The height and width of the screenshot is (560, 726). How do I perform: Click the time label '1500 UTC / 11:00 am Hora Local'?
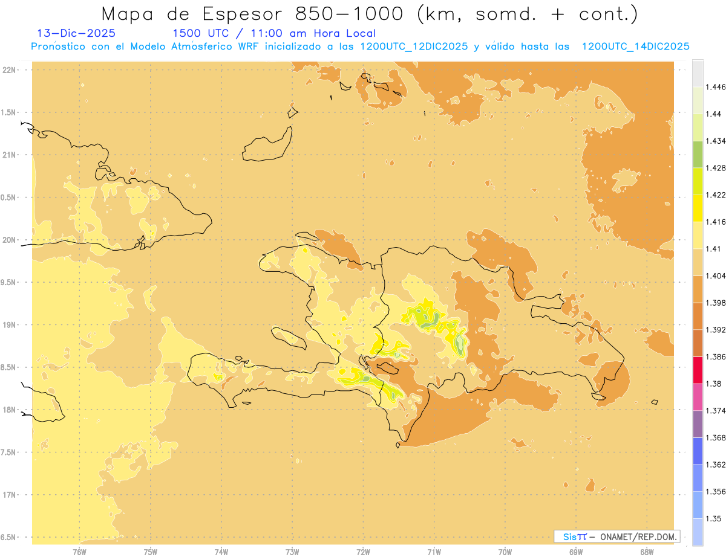274,34
